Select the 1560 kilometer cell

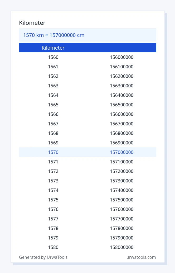tap(53, 57)
